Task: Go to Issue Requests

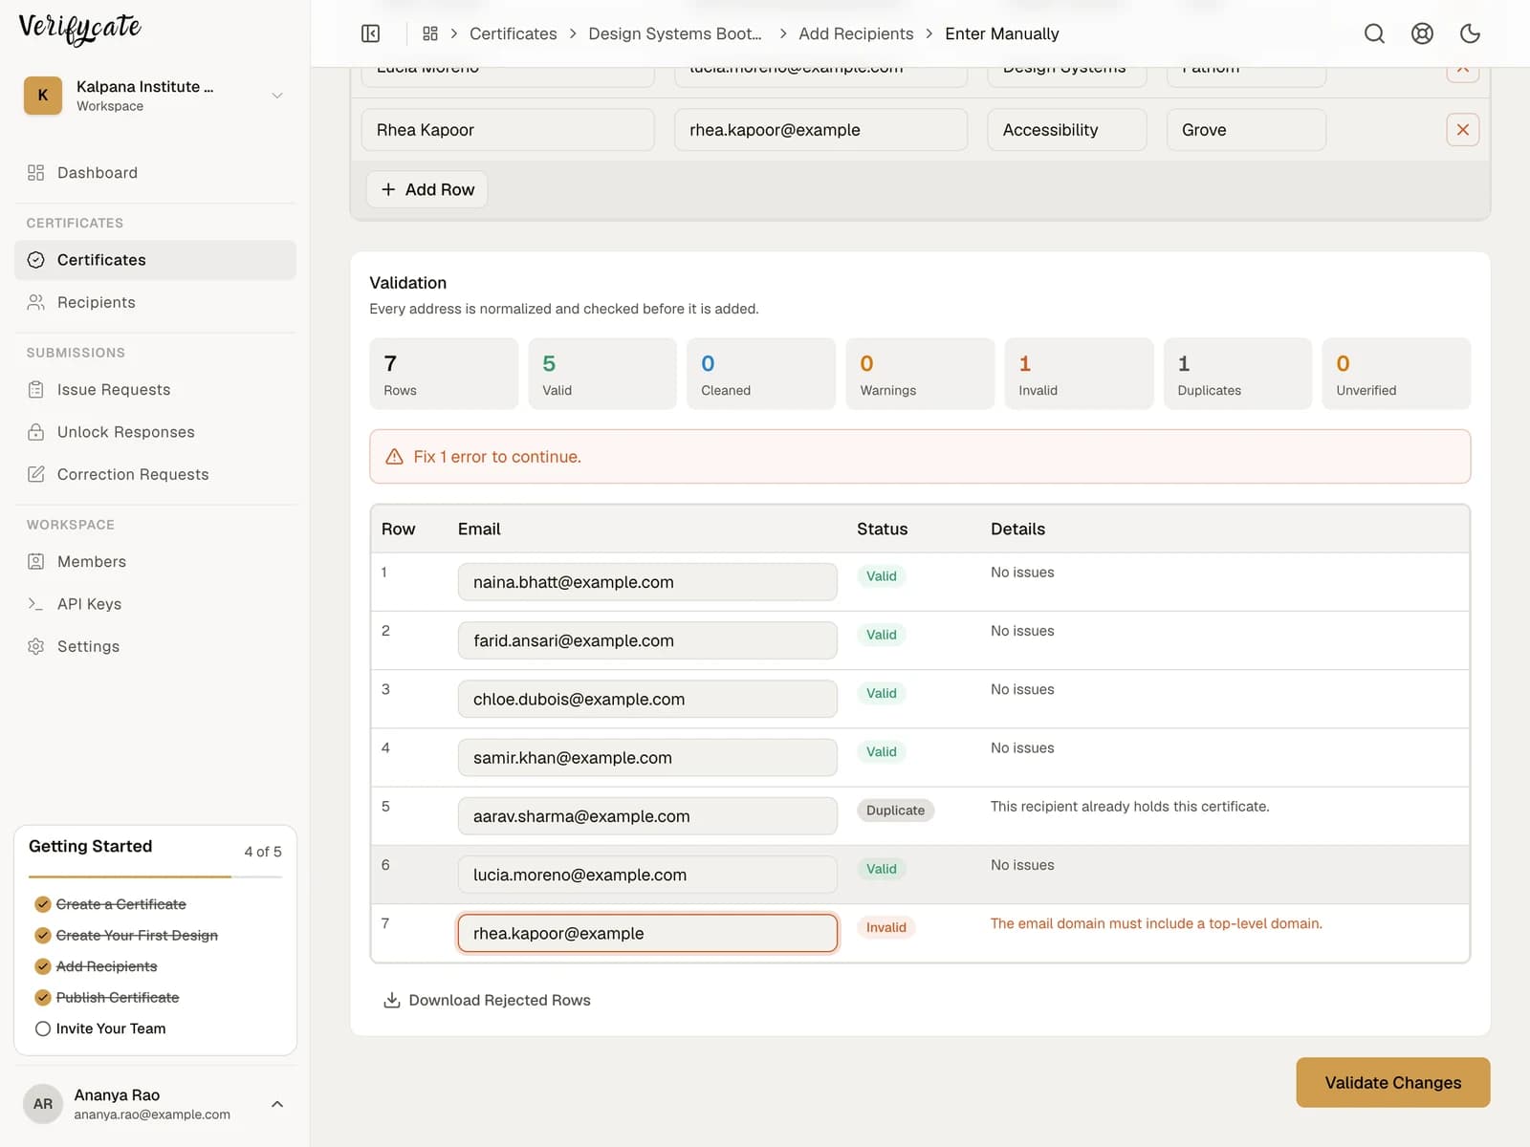Action: coord(155,390)
